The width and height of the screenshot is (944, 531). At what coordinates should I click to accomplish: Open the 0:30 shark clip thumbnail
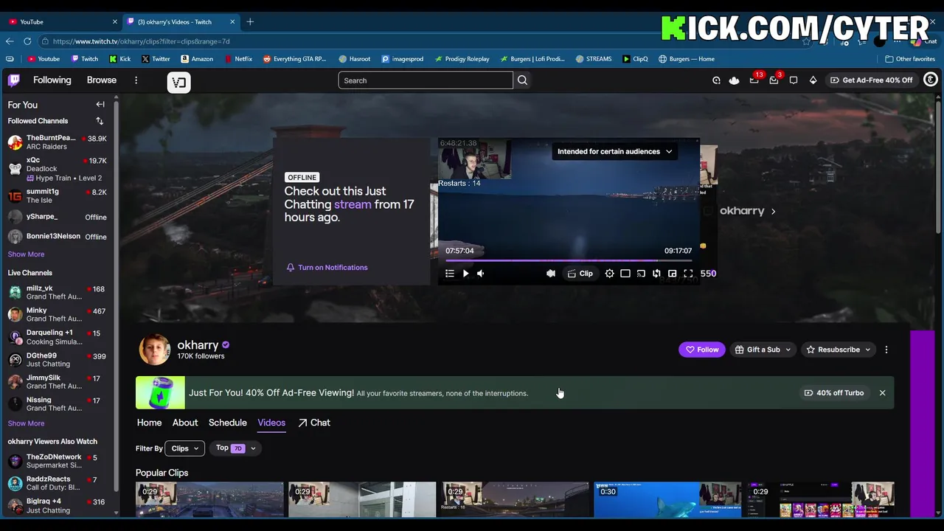click(667, 499)
